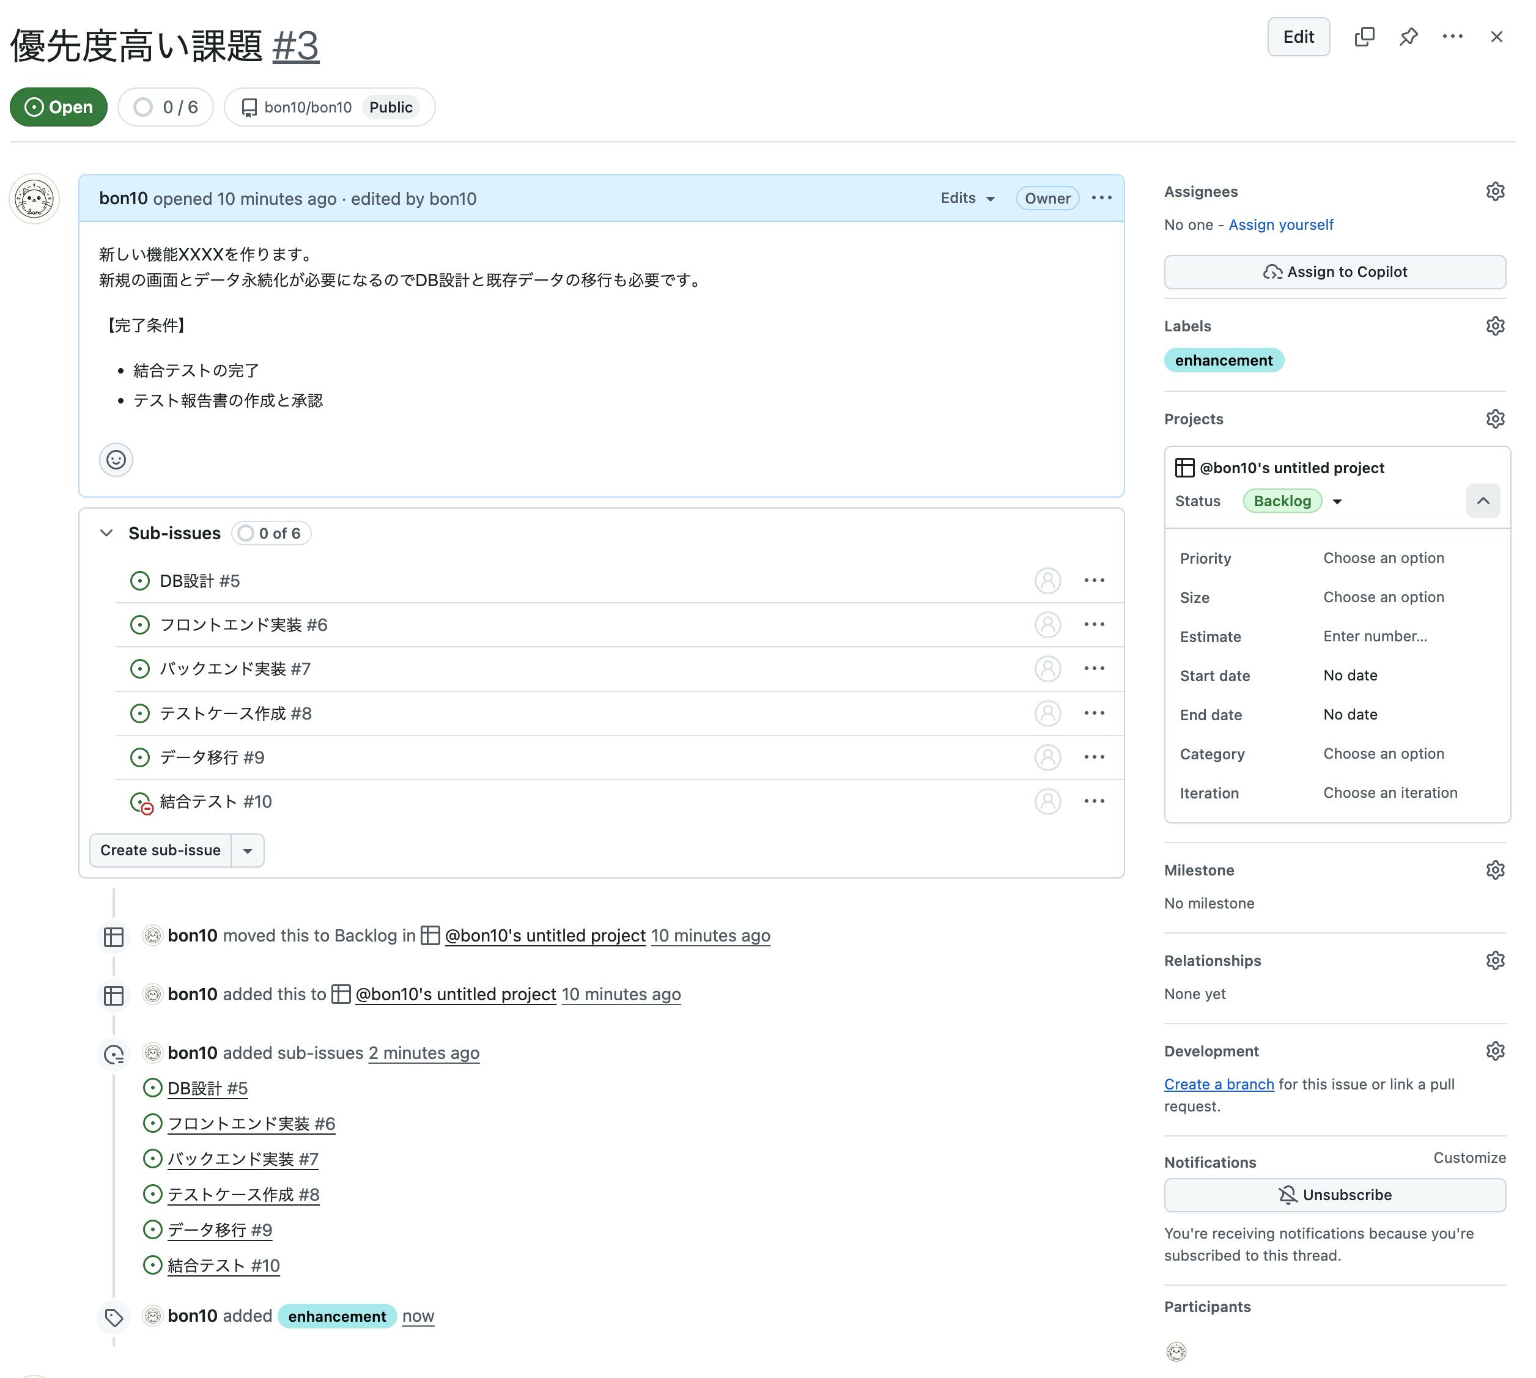This screenshot has width=1536, height=1378.
Task: Open Labels settings via gear icon
Action: [x=1495, y=326]
